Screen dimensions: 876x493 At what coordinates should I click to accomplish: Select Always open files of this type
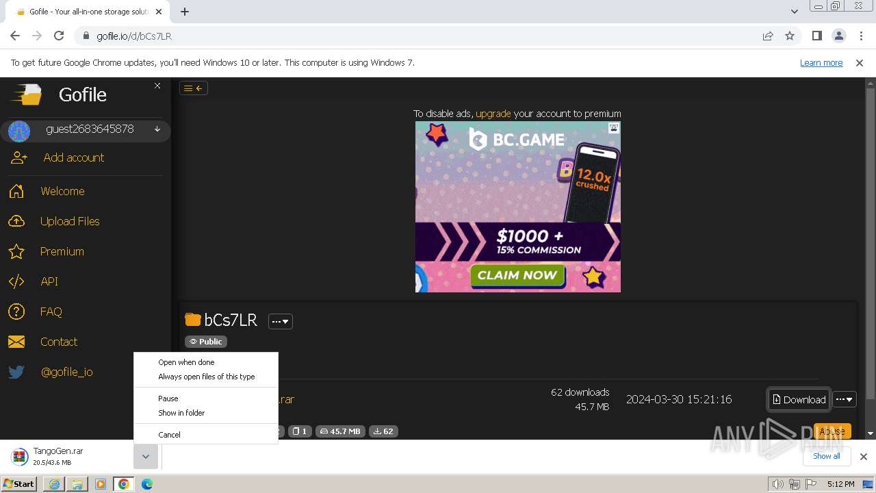click(x=205, y=377)
